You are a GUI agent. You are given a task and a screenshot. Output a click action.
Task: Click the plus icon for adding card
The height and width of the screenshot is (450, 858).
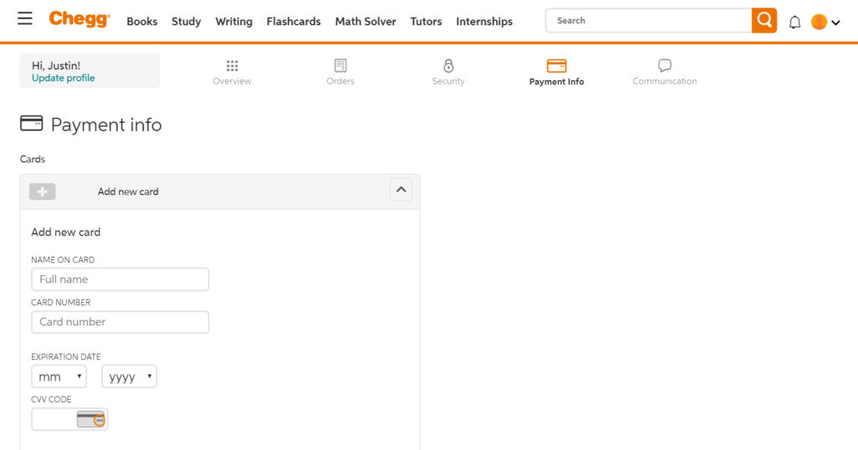(42, 192)
